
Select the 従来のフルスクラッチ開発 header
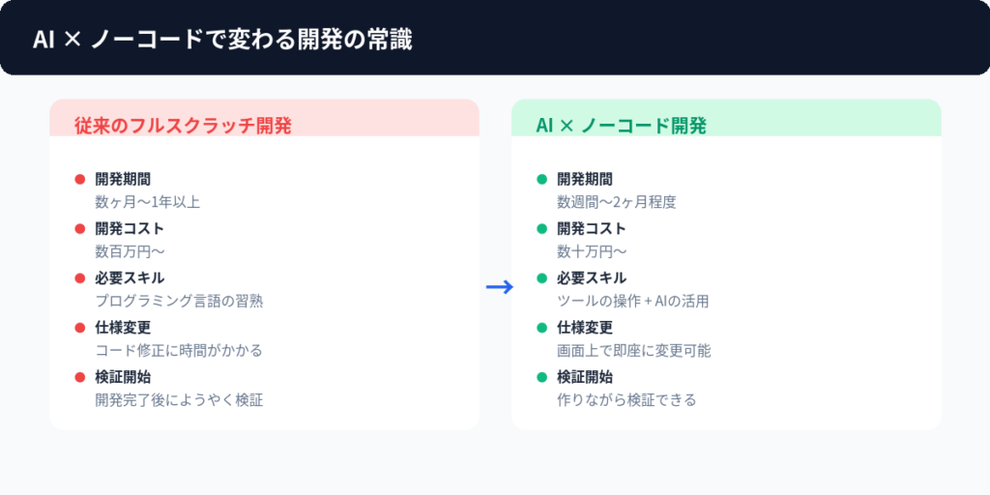tap(183, 126)
